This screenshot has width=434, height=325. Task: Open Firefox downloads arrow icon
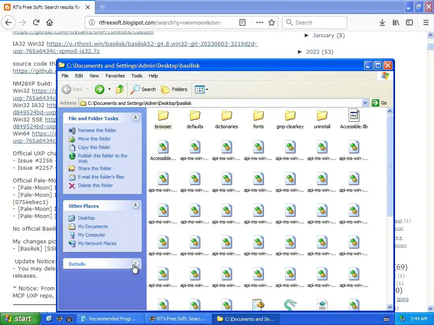(382, 22)
